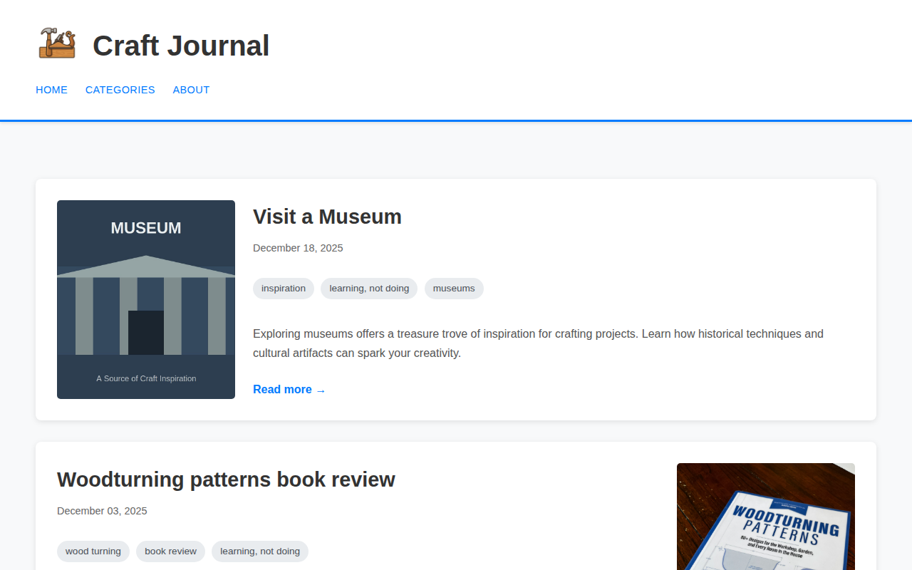The image size is (912, 570).
Task: Open the Categories menu item
Action: pyautogui.click(x=120, y=90)
